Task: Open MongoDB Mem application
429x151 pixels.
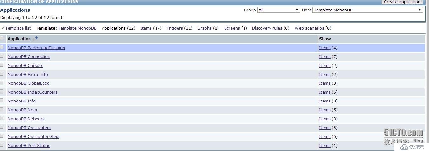Action: 22,110
